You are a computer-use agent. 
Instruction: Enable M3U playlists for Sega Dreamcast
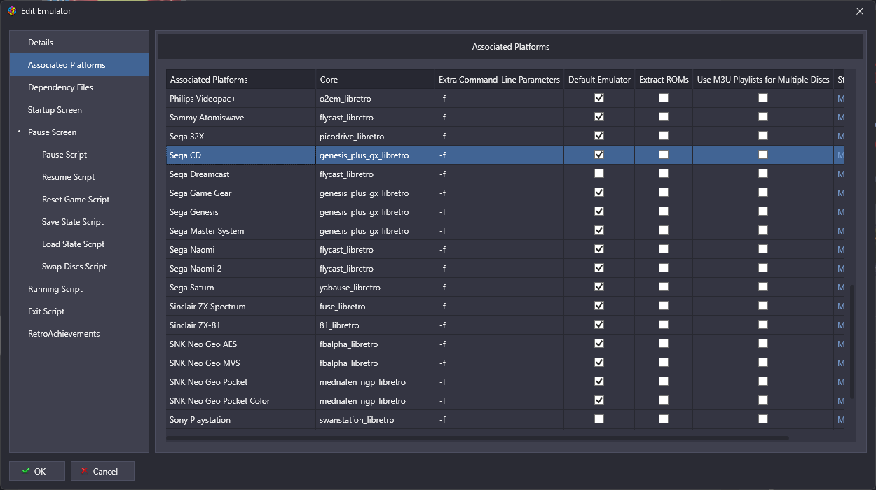click(x=763, y=174)
